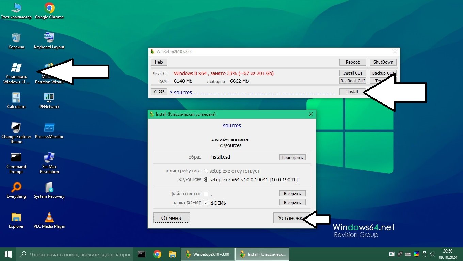Open the Windows Start menu
Viewport: 463px width, 261px height.
(x=8, y=254)
